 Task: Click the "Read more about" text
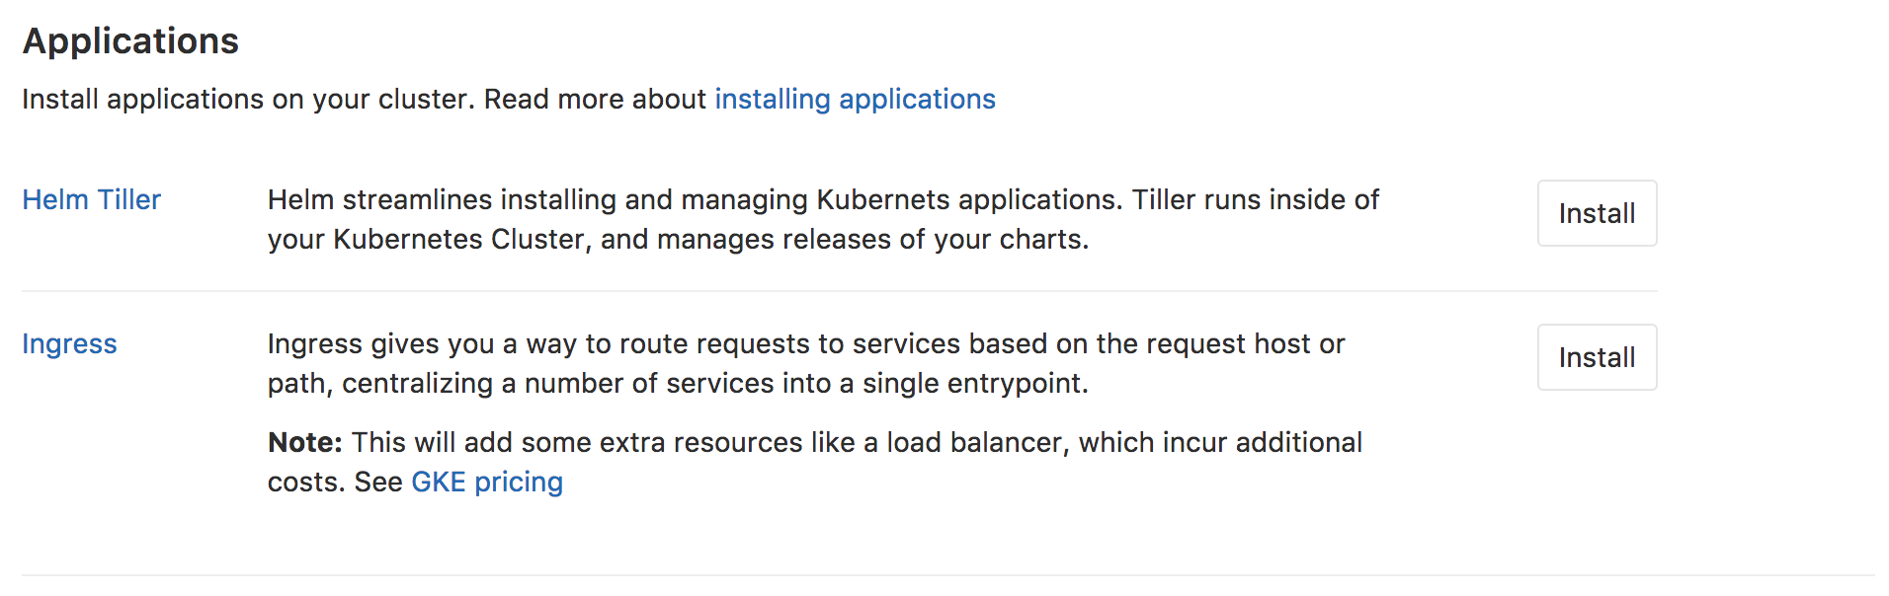pyautogui.click(x=595, y=100)
